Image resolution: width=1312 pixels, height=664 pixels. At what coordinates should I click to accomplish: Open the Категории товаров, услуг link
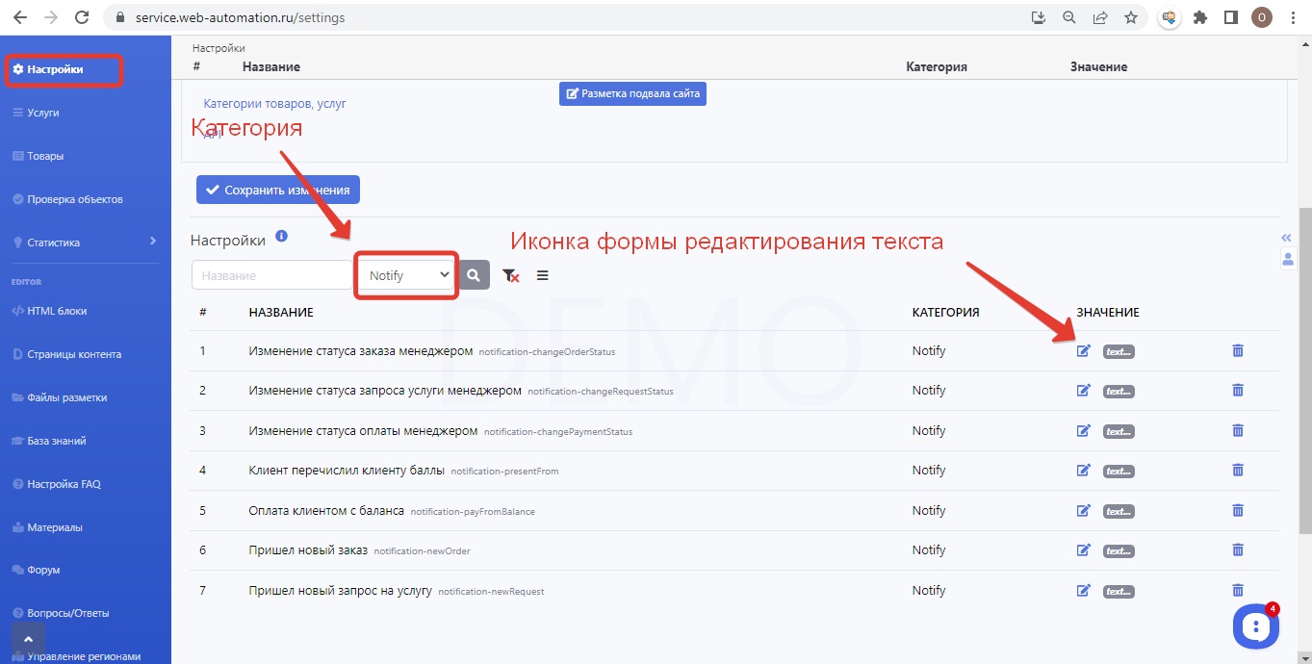click(274, 103)
